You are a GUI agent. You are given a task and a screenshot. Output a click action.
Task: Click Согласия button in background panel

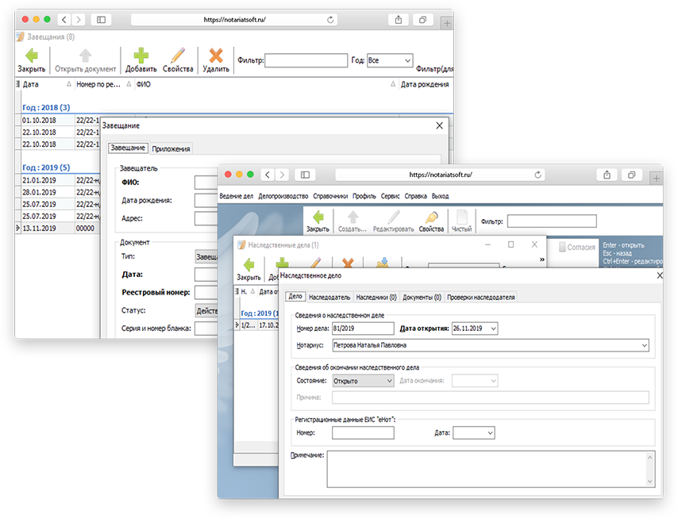(577, 247)
